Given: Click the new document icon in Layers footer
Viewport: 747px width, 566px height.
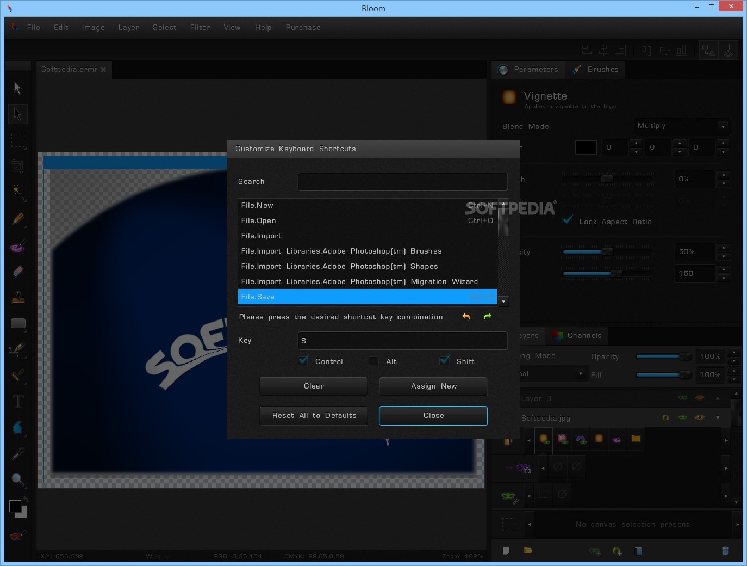Looking at the screenshot, I should tap(506, 551).
